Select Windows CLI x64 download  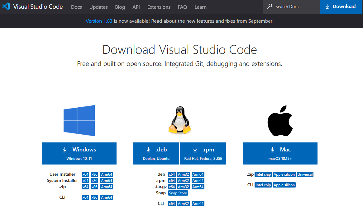tap(85, 197)
